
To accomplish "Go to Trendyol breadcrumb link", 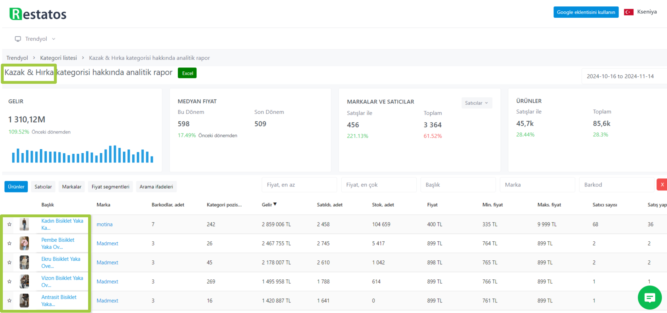I will 17,58.
